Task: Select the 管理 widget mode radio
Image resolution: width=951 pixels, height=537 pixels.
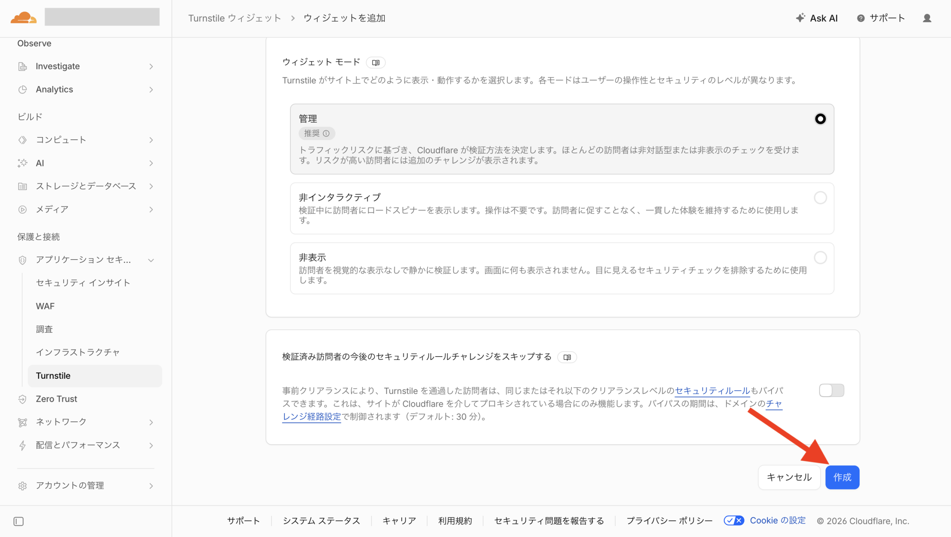Action: [820, 119]
